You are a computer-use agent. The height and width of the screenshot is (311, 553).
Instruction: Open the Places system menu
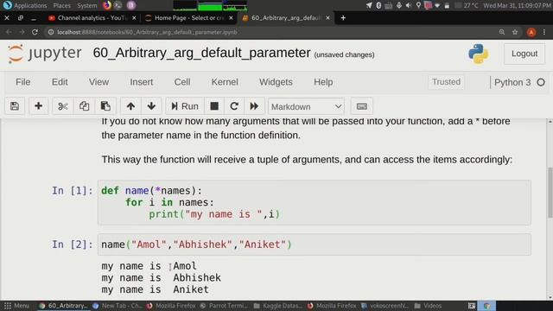(61, 5)
